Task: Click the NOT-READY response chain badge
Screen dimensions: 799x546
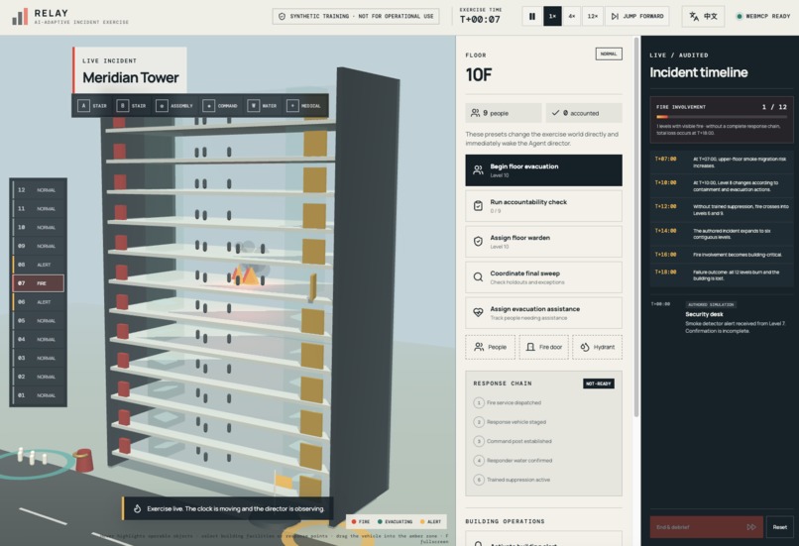Action: coord(598,383)
